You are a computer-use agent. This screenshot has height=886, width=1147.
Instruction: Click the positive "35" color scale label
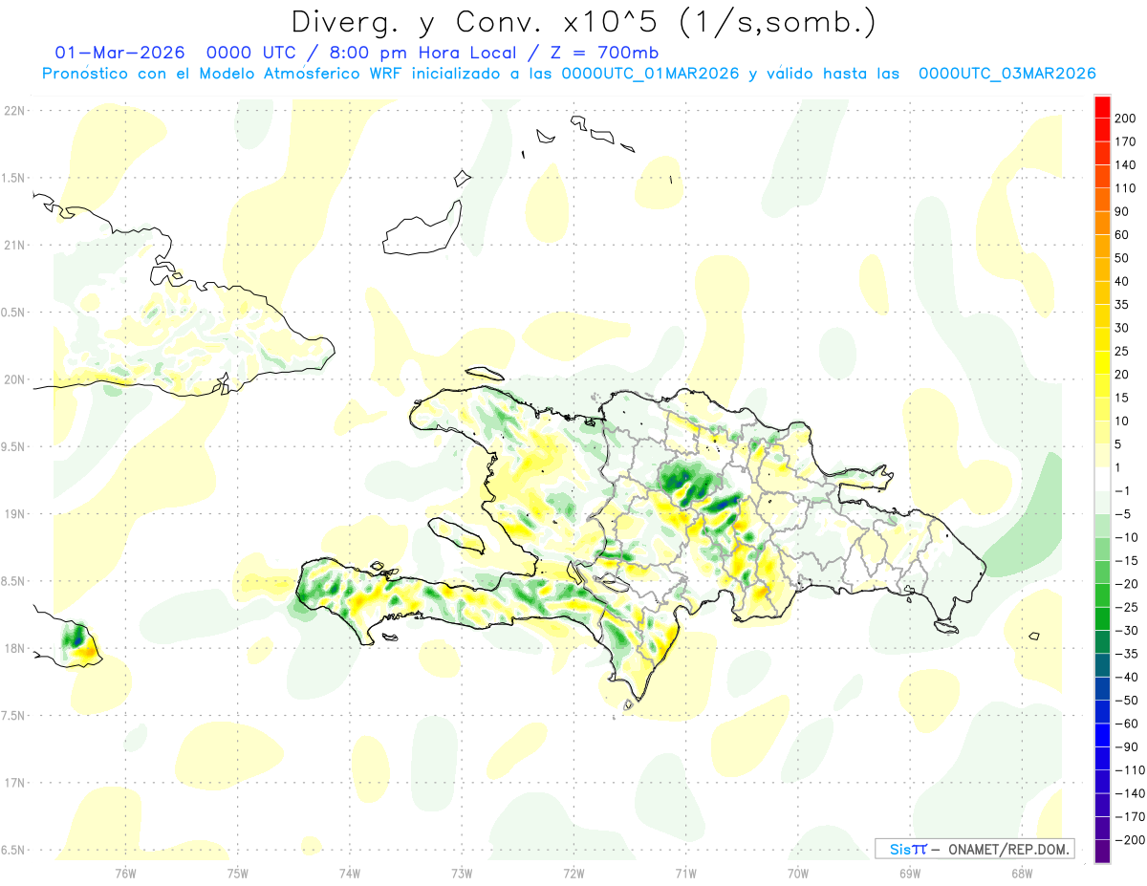[x=1123, y=305]
